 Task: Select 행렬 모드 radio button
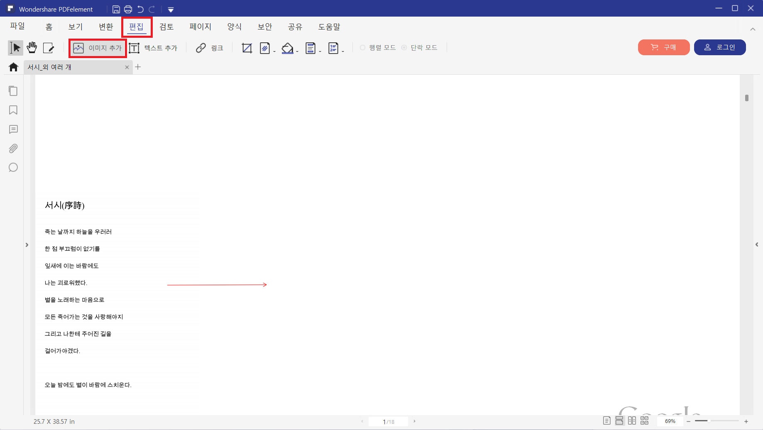pyautogui.click(x=362, y=48)
